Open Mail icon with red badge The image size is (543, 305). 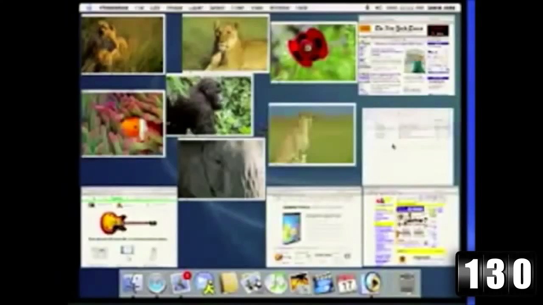click(181, 283)
